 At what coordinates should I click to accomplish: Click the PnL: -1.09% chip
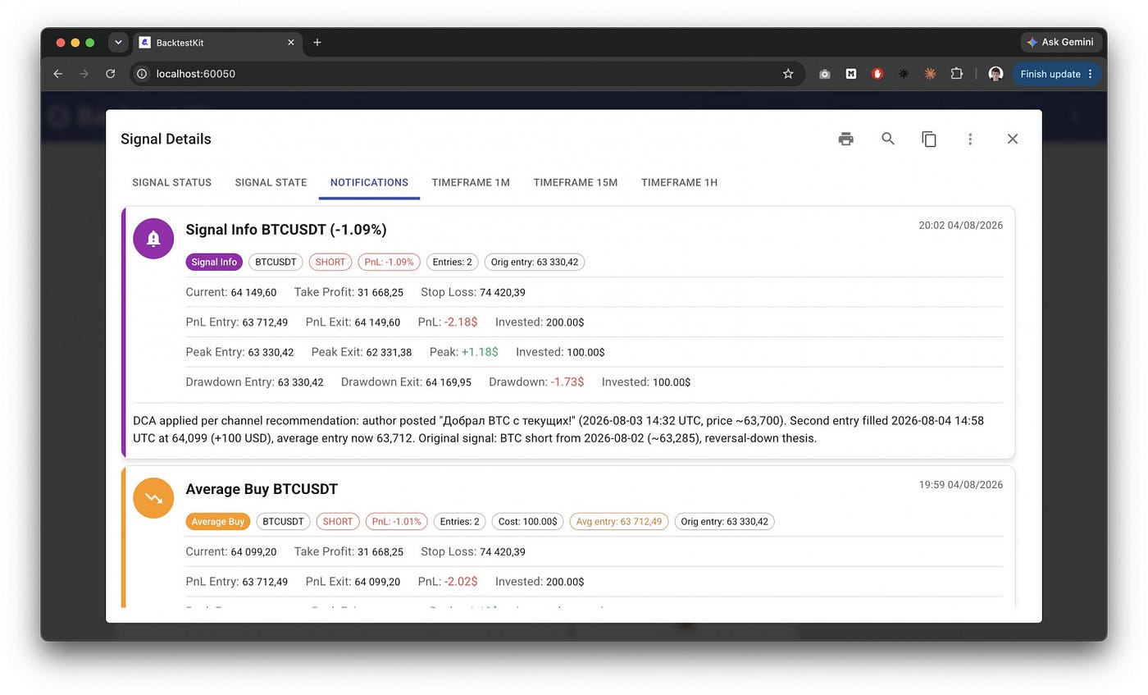[389, 263]
